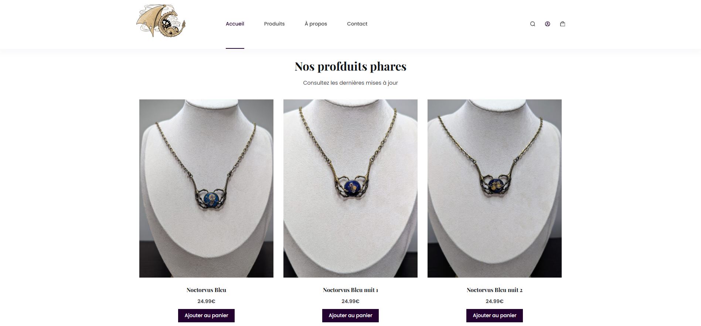Screen dimensions: 701x326
Task: Click the Noctorvus Bleu nuit 2 title
Action: tap(494, 290)
